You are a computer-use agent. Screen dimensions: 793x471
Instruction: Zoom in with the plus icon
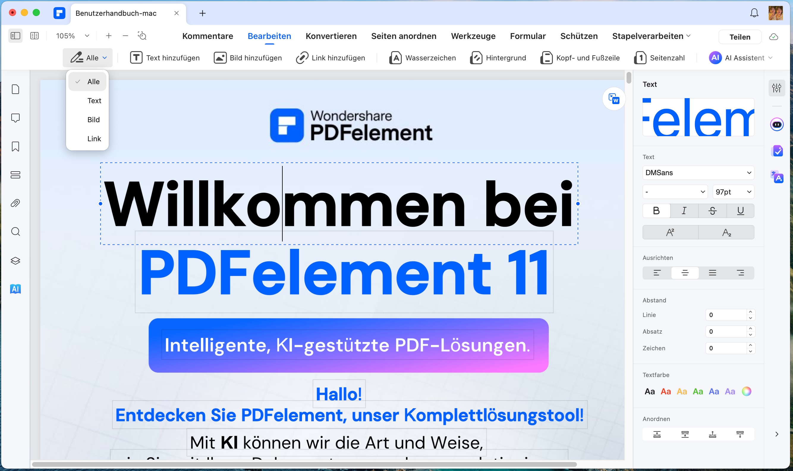tap(108, 36)
